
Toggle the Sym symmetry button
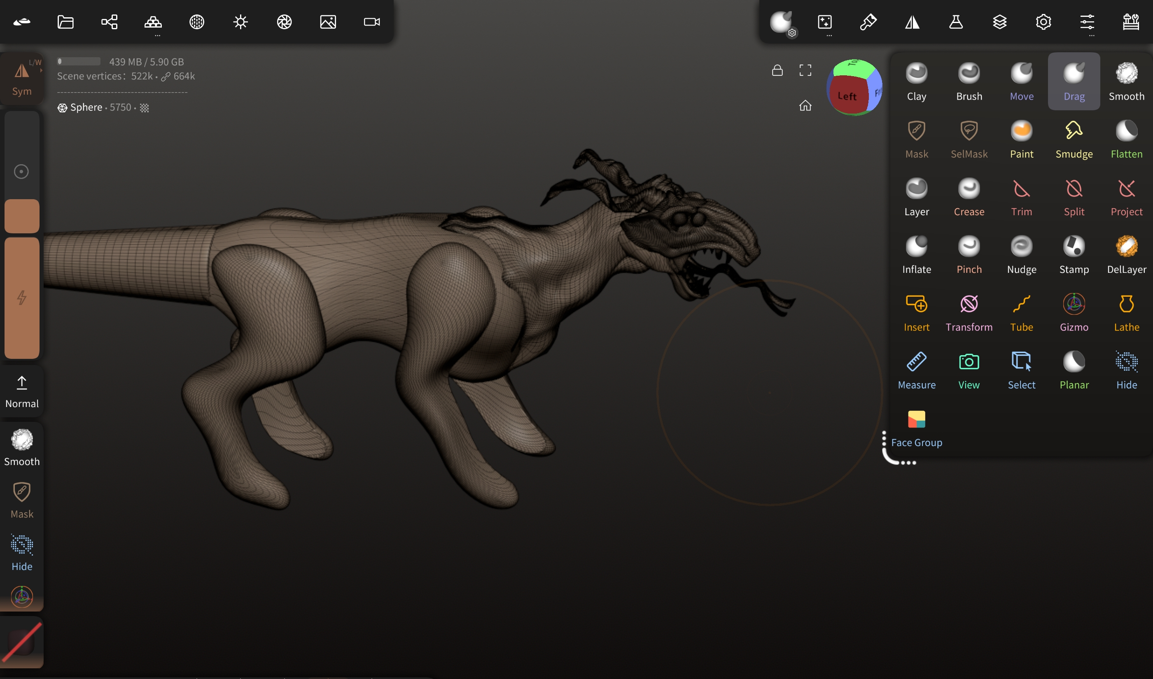[21, 79]
